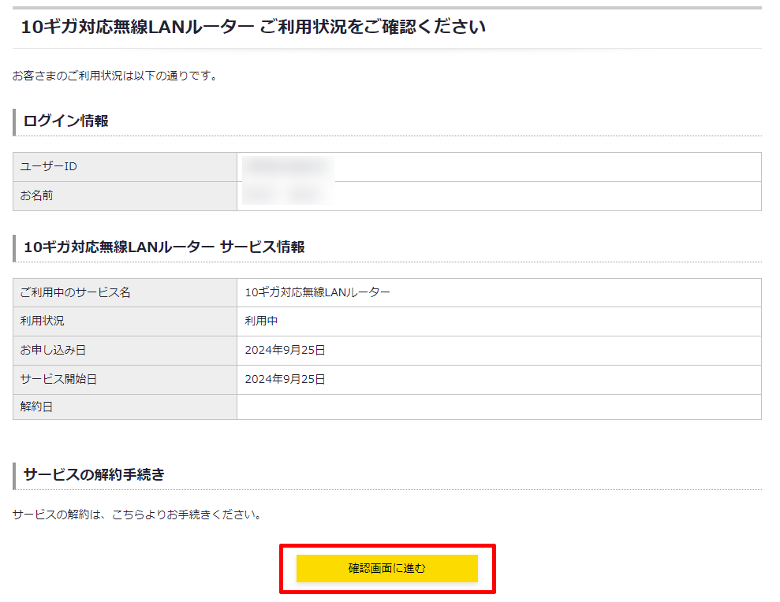Select the サービスの解約手続き heading

pos(94,474)
